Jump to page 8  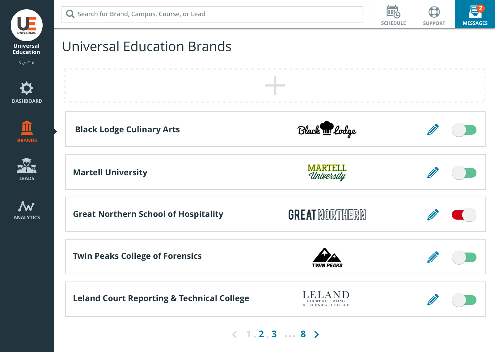click(x=303, y=334)
